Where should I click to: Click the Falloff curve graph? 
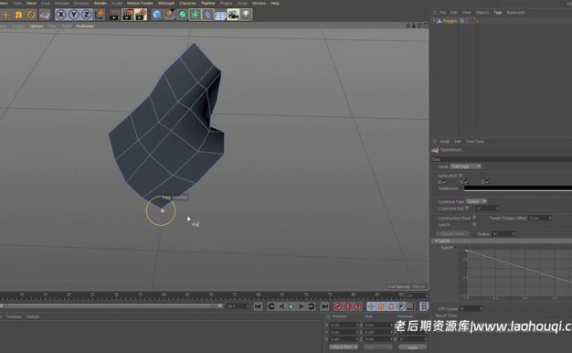pos(519,273)
